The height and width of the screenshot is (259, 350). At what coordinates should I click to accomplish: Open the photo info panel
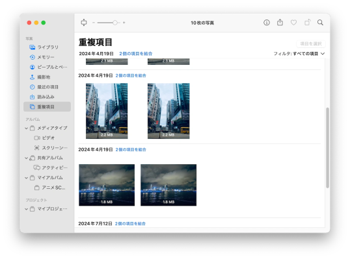267,23
